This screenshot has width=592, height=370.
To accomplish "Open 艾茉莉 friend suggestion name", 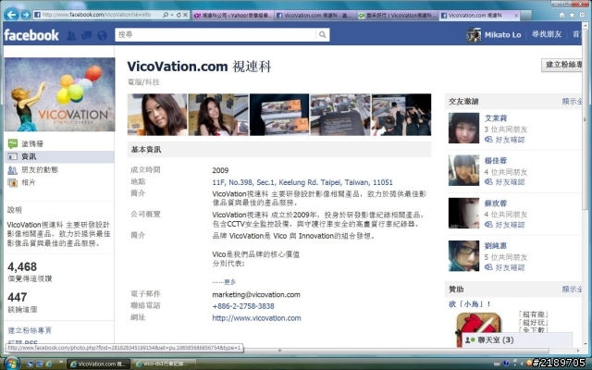I will coord(496,118).
